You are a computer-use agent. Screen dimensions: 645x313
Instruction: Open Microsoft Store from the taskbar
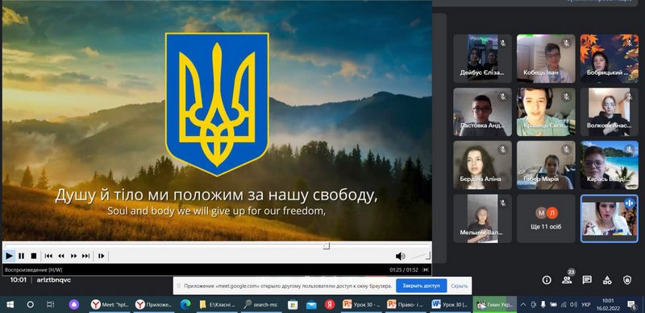(x=293, y=304)
